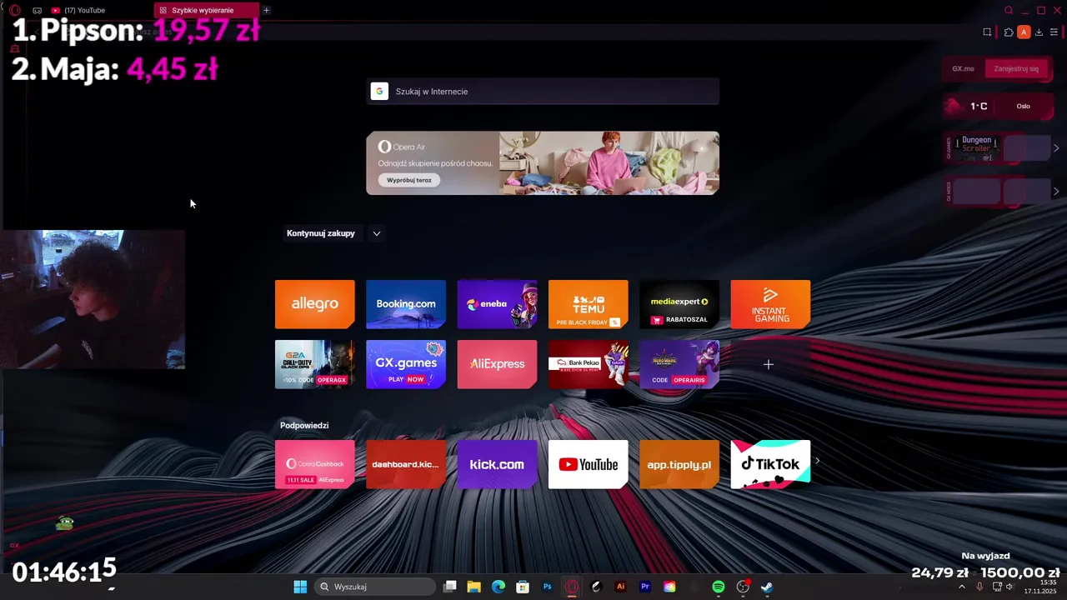
Task: Open the Opera Cashback suggestion tile
Action: click(315, 464)
